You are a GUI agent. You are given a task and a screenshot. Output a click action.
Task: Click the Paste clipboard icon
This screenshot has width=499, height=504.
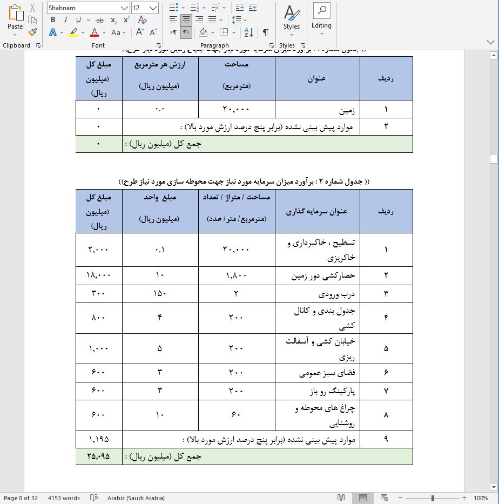16,13
